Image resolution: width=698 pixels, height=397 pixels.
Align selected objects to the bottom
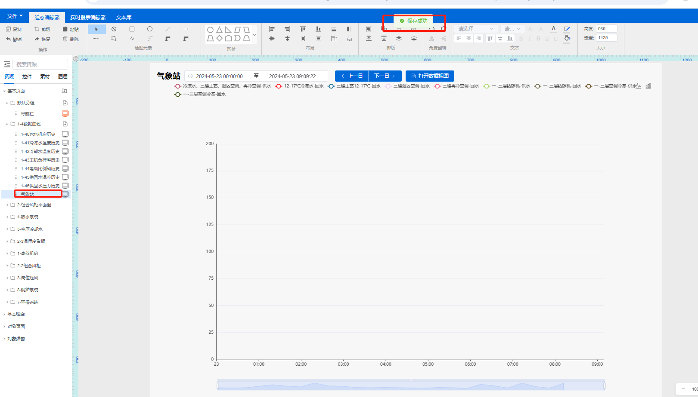click(x=318, y=29)
